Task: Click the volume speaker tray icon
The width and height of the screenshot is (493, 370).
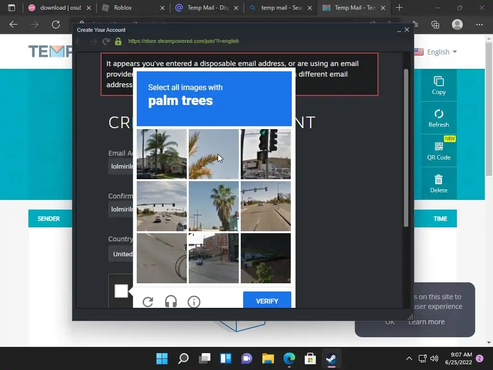Action: 434,358
